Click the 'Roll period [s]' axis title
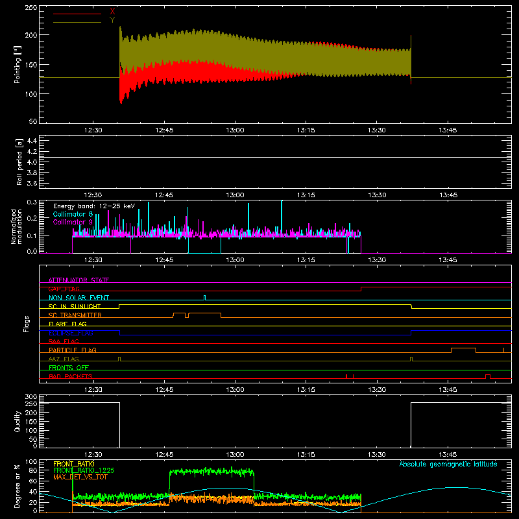Screen dimensions: 519x519 pos(19,162)
